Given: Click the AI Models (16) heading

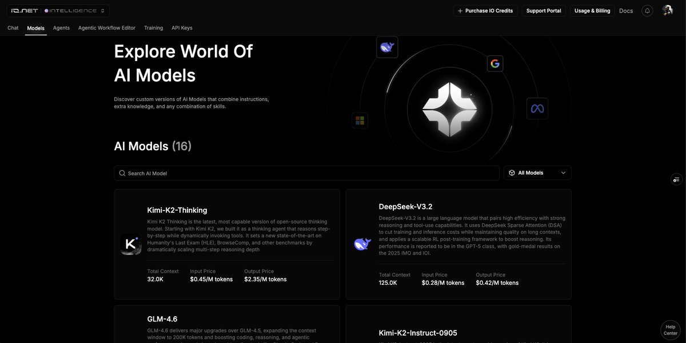Looking at the screenshot, I should 153,146.
